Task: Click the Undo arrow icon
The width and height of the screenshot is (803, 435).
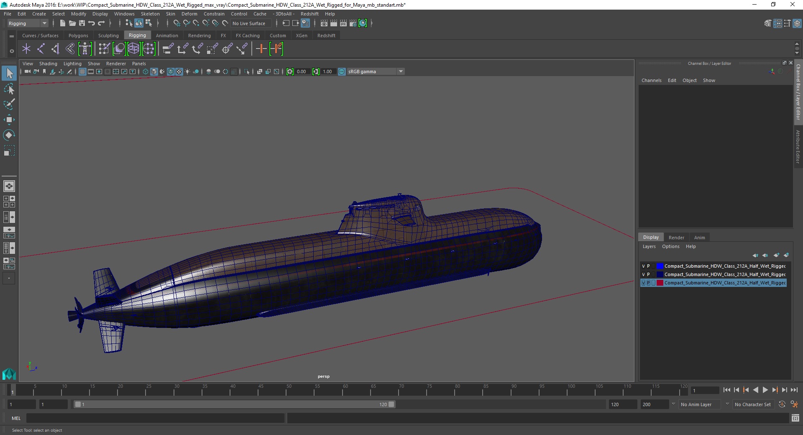Action: click(91, 23)
